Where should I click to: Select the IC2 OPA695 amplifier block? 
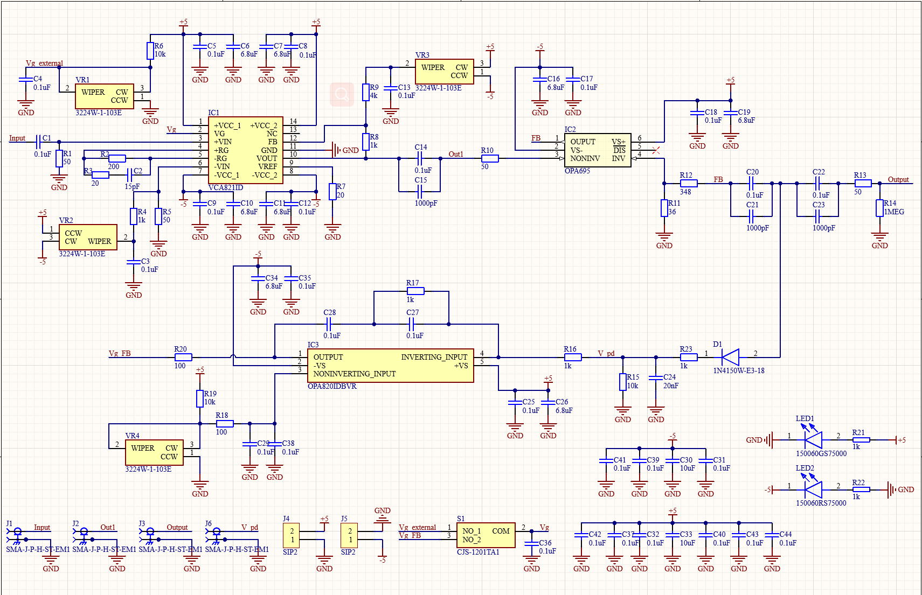[x=598, y=150]
